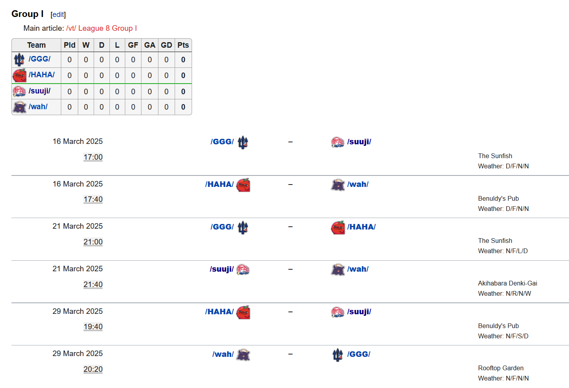Click the /HAHA/ logo in 21 March 21:00 match
The width and height of the screenshot is (569, 388).
[x=338, y=227]
